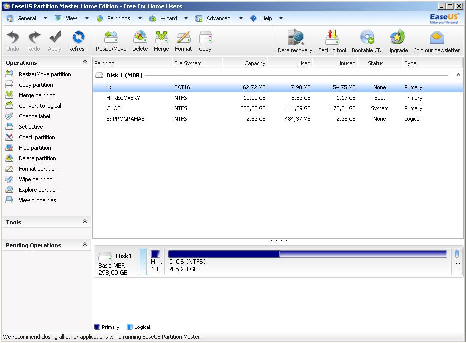Click the EaseUS logo
The height and width of the screenshot is (343, 466).
[444, 18]
